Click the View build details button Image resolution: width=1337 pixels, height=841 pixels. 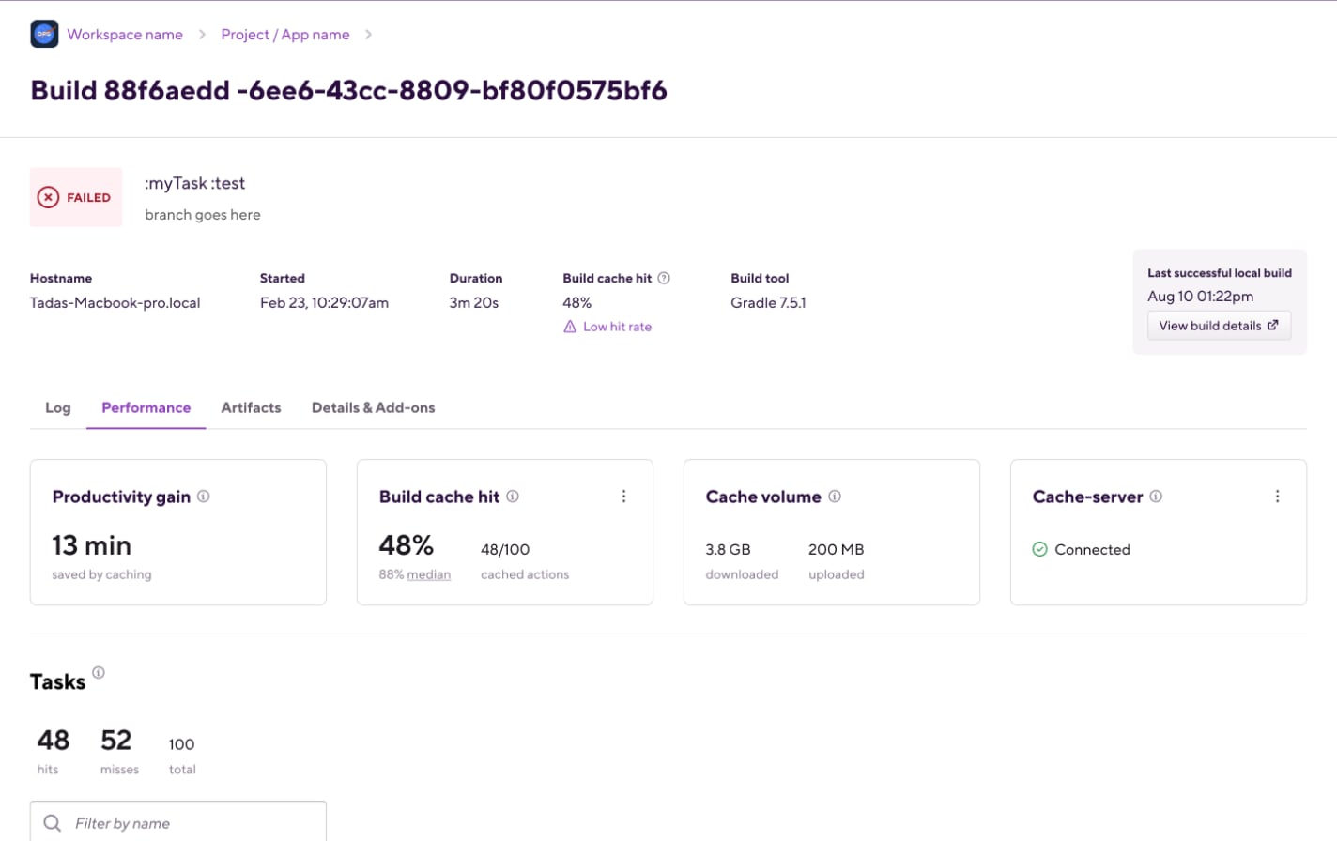tap(1219, 326)
